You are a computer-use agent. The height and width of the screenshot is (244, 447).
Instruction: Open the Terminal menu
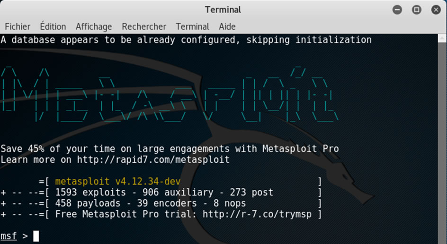(192, 27)
